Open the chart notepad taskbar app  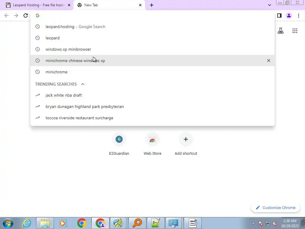point(155,223)
